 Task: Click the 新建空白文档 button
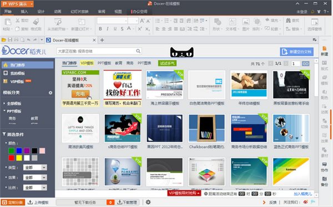pos(297,52)
